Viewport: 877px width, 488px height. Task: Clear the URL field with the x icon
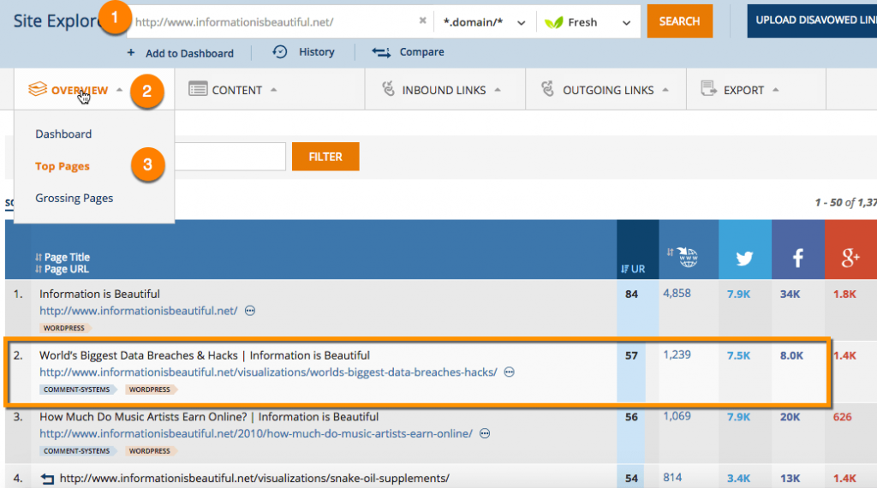click(422, 21)
